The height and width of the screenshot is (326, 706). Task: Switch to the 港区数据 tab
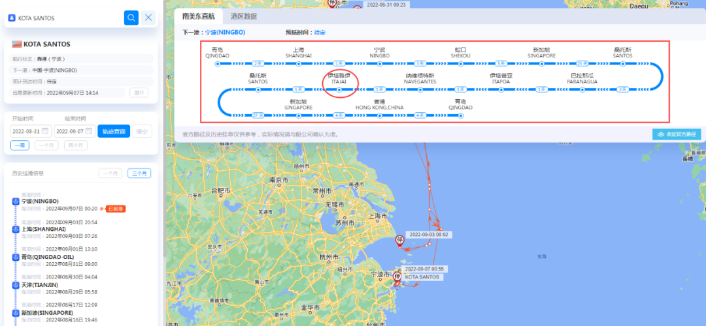pyautogui.click(x=243, y=16)
